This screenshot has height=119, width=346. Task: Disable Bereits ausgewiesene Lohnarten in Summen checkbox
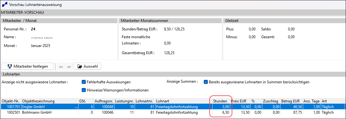click(206, 82)
